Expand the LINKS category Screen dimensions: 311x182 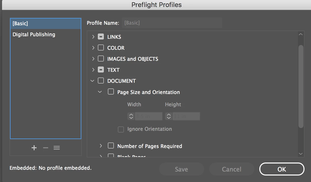click(x=93, y=37)
